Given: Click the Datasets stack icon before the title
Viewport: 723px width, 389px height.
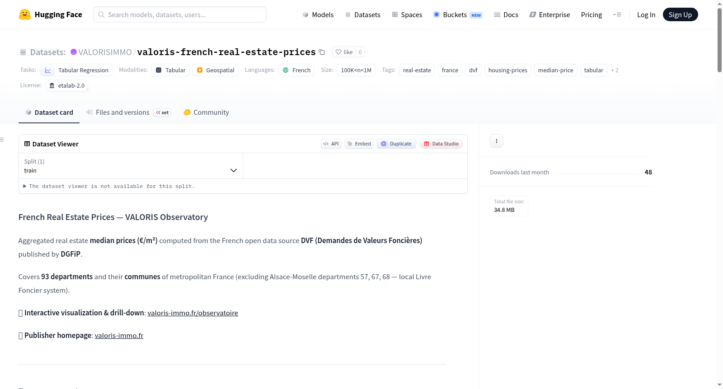Looking at the screenshot, I should (x=23, y=52).
